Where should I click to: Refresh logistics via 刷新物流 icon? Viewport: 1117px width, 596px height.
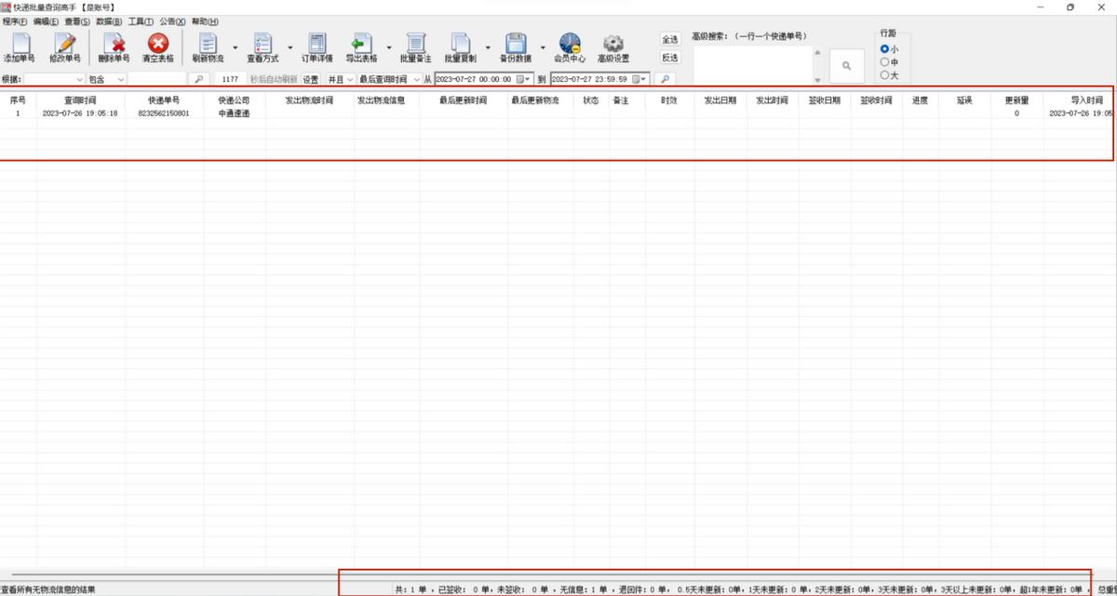click(x=208, y=46)
